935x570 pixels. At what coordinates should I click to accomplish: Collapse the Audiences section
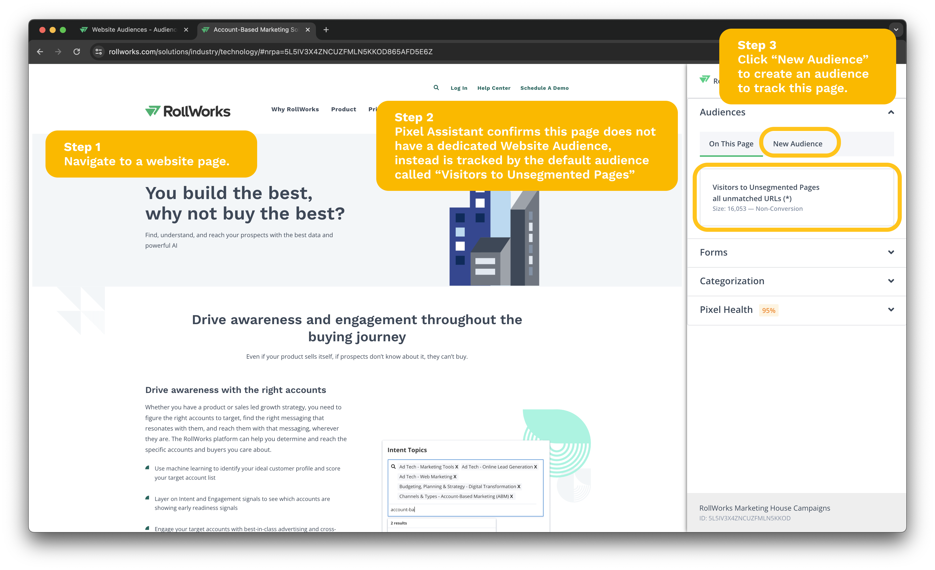(891, 112)
